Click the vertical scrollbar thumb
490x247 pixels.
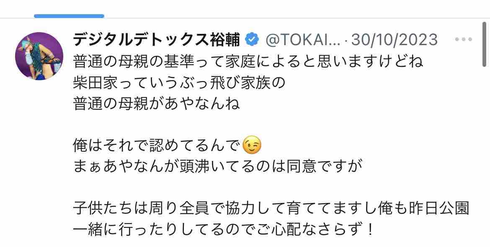click(x=485, y=45)
